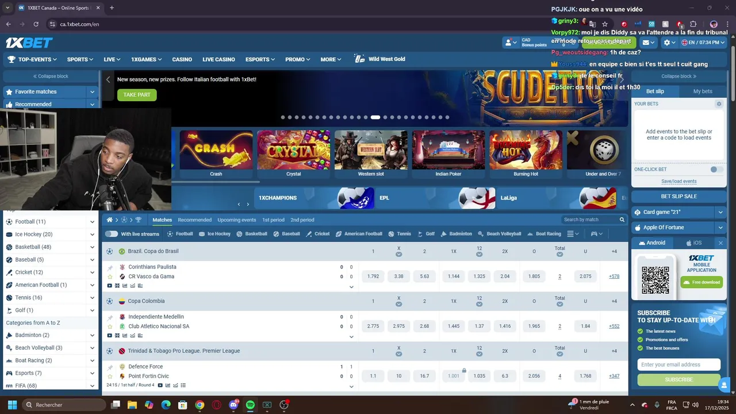Open Spotify from the taskbar

click(x=250, y=405)
